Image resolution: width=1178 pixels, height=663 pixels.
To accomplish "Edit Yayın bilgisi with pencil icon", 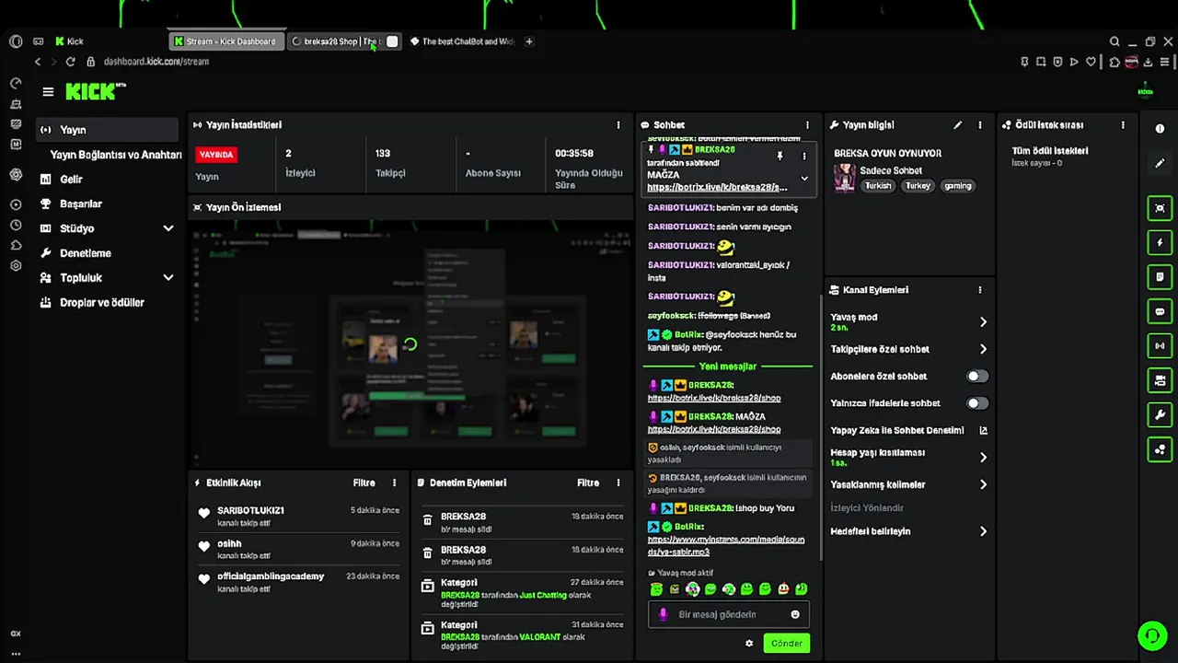I will point(957,125).
